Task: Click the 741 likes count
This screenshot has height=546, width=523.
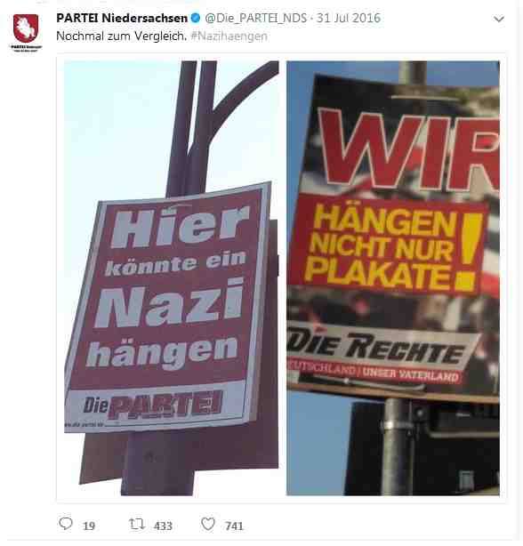Action: coord(234,526)
